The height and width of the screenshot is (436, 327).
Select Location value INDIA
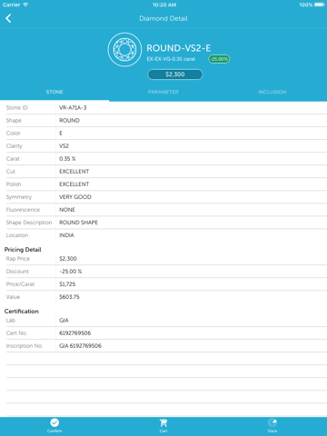[66, 235]
